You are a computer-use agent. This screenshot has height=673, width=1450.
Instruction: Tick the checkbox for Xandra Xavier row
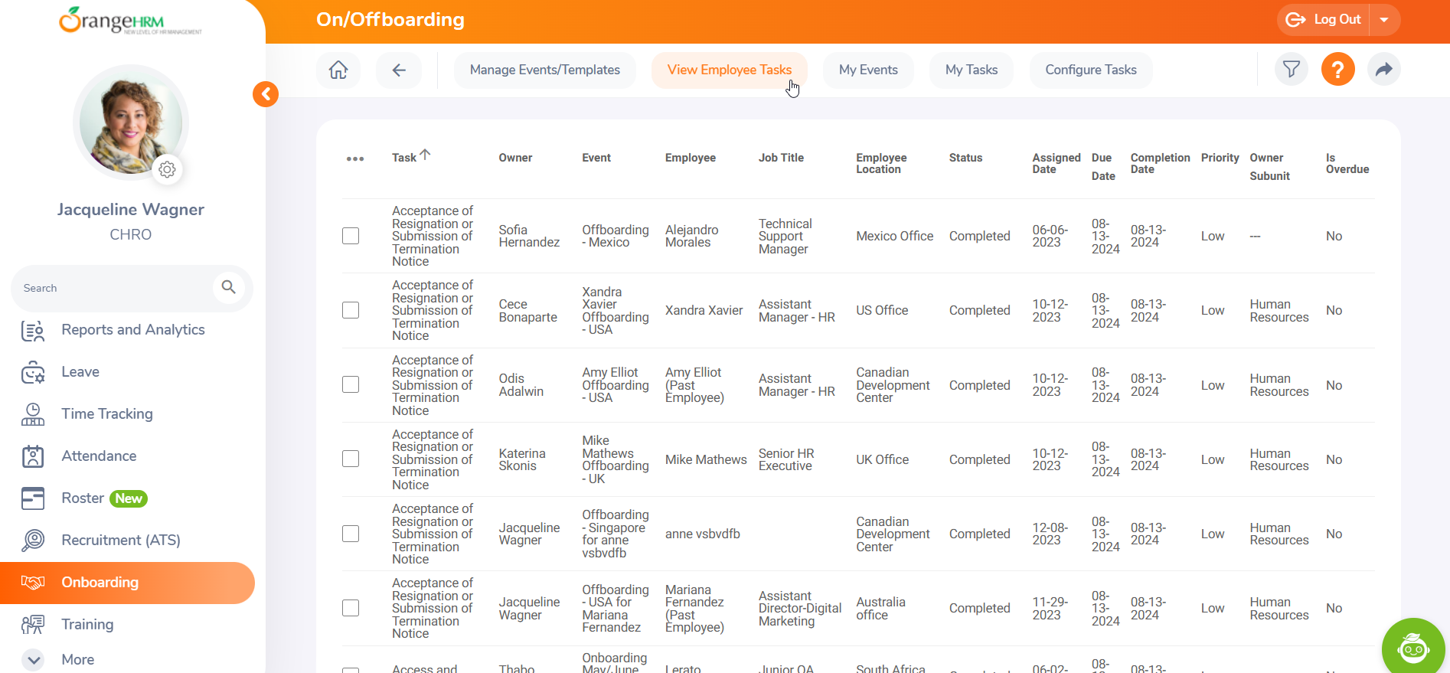(351, 310)
